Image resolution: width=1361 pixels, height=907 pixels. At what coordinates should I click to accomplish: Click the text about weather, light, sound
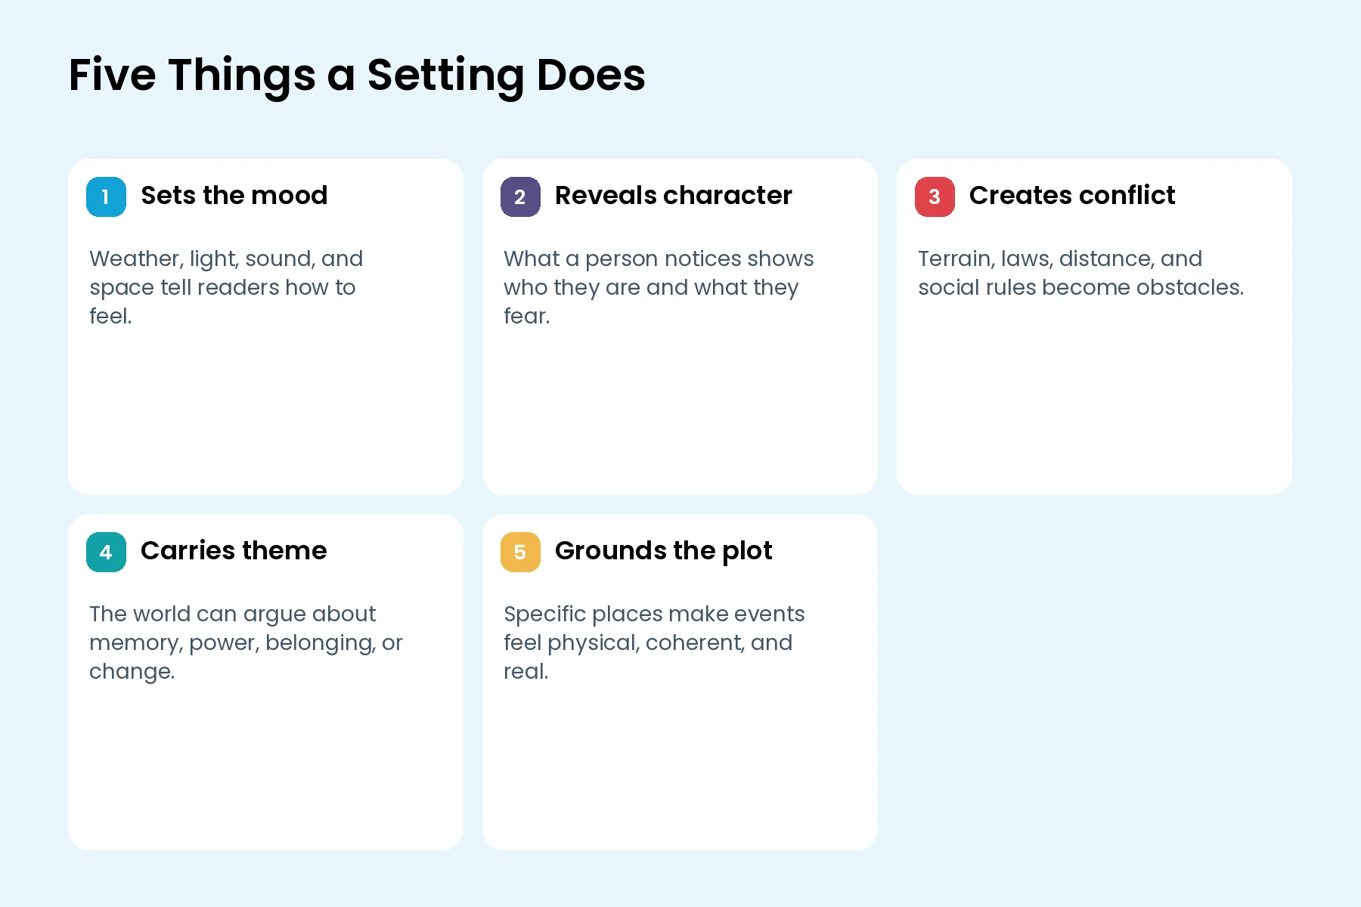pyautogui.click(x=226, y=287)
